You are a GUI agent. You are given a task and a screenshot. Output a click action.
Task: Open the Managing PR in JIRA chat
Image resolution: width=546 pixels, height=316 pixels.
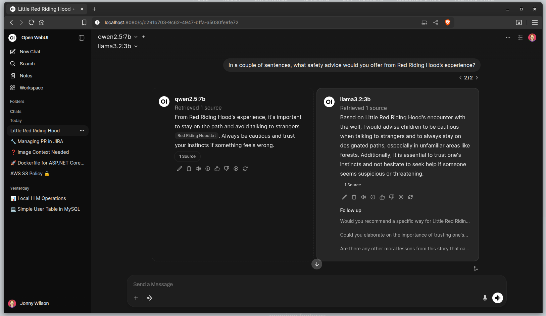point(40,141)
